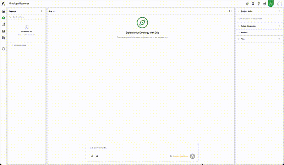Collapse the Ontology Nodes section
284x165 pixels.
tap(239, 11)
